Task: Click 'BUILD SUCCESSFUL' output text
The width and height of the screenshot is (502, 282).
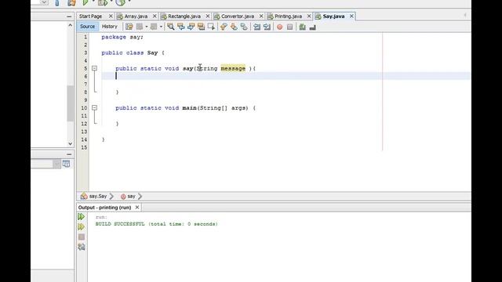Action: pyautogui.click(x=120, y=224)
